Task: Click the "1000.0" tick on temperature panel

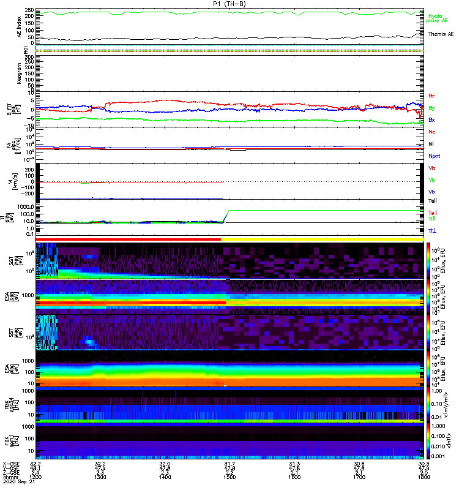Action: (x=25, y=207)
